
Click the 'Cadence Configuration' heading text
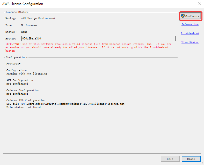23,90
